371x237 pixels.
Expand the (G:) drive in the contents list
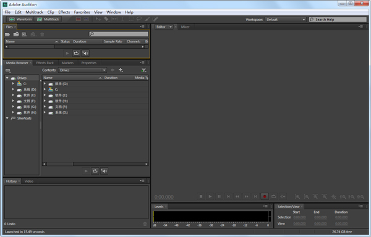tap(45, 83)
